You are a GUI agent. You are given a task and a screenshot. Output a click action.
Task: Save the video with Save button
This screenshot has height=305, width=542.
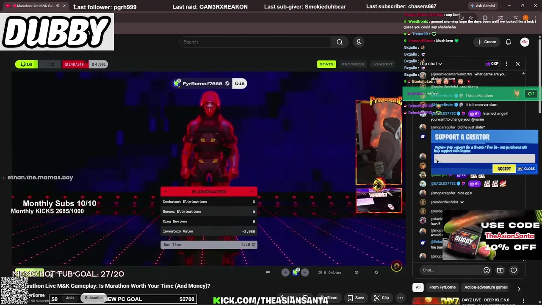356,298
